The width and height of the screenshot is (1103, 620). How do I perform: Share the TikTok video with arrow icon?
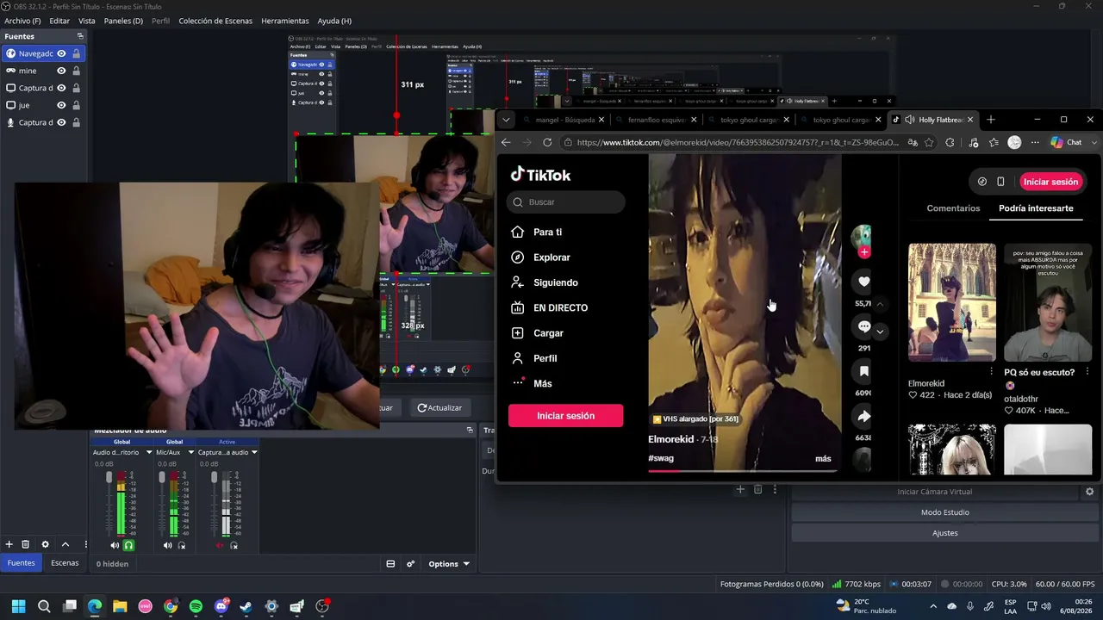863,416
